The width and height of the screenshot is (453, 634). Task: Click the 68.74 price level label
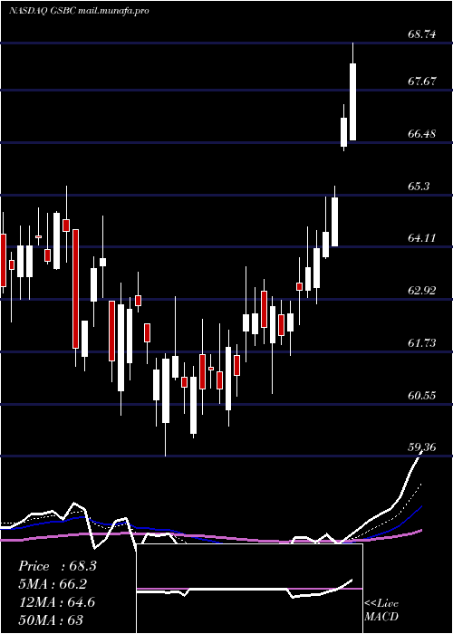(x=422, y=34)
